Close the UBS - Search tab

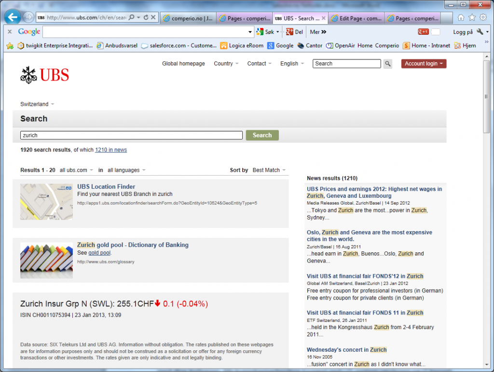pyautogui.click(x=324, y=18)
